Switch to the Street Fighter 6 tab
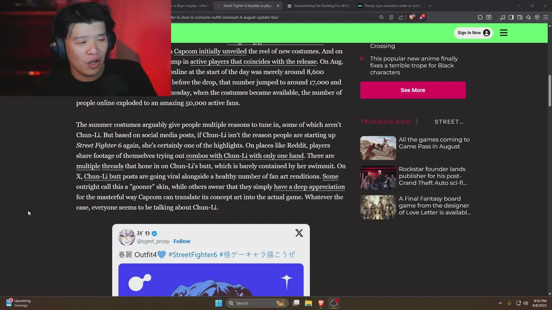This screenshot has width=552, height=310. click(247, 6)
